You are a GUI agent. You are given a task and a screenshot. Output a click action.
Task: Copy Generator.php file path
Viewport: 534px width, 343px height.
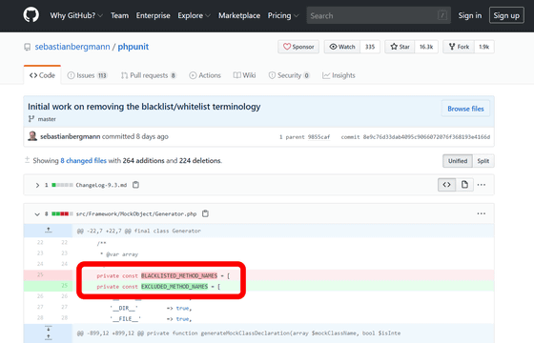205,213
